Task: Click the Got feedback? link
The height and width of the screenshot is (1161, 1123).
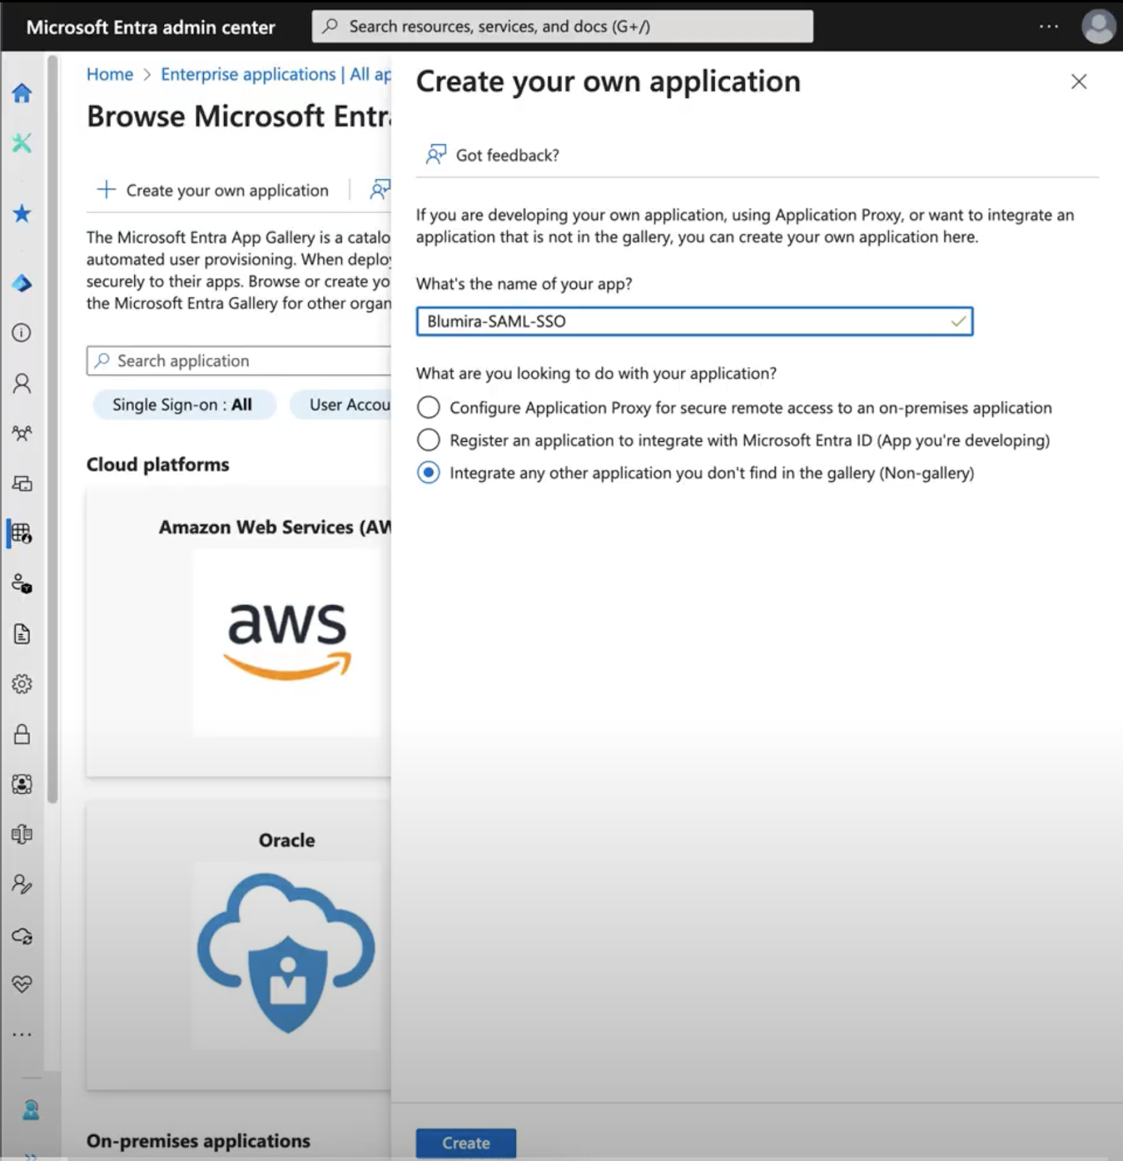Action: (507, 155)
